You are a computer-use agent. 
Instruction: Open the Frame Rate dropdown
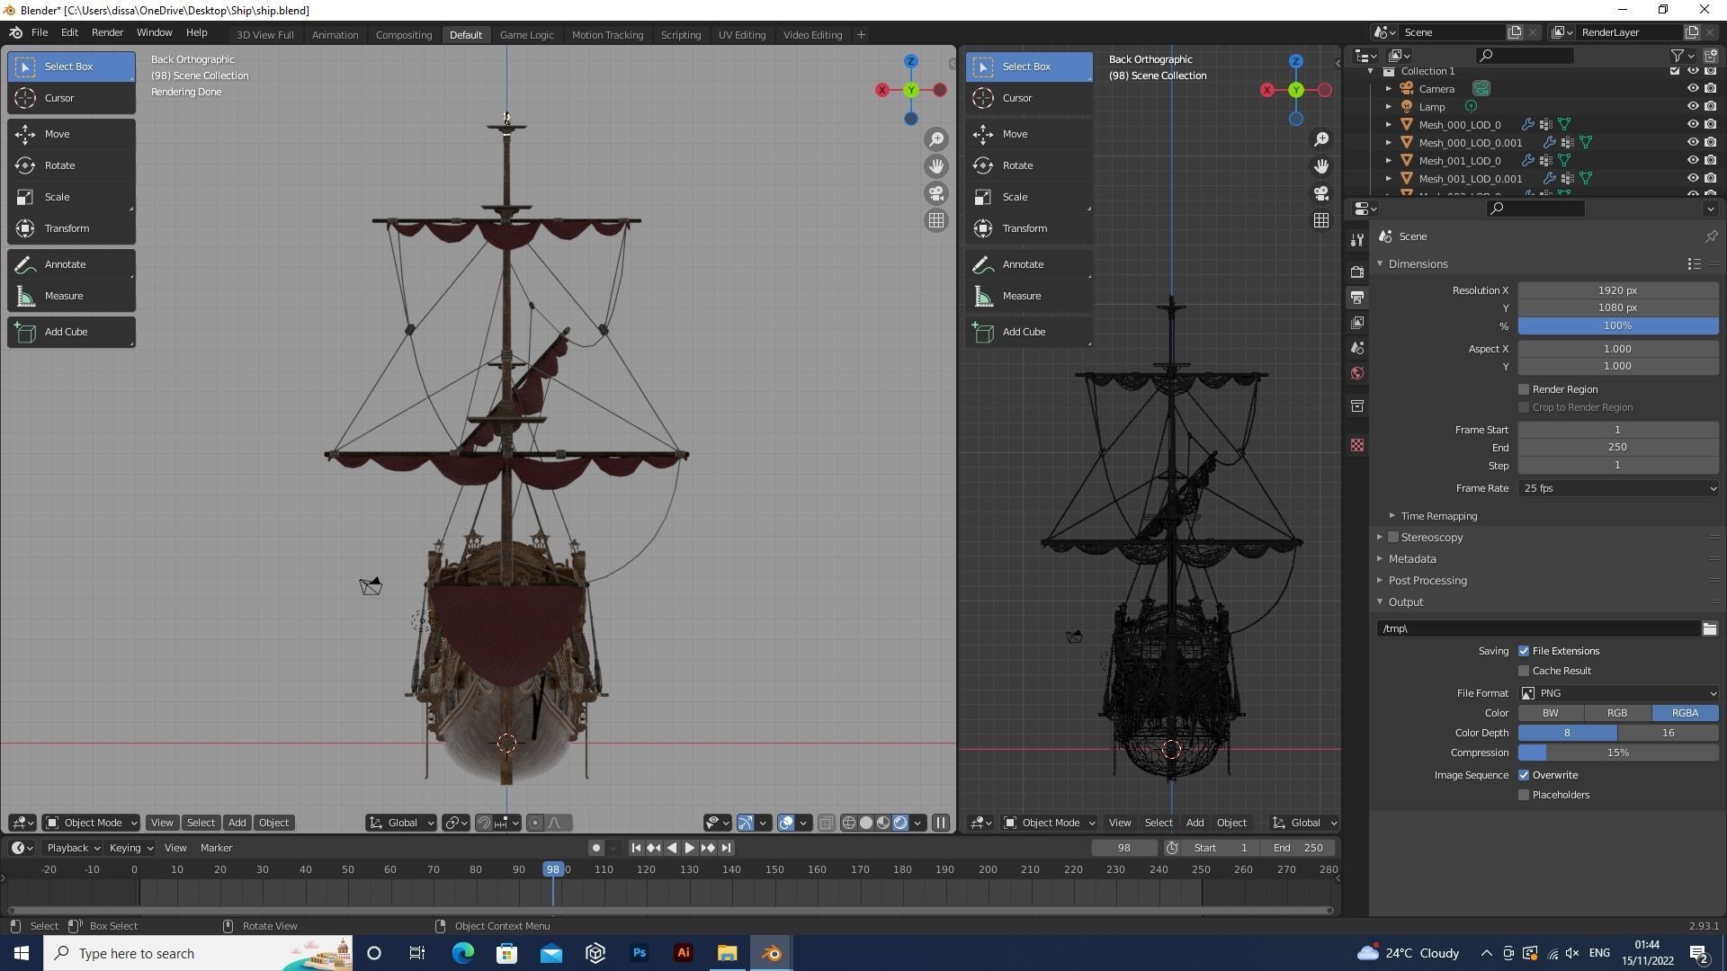coord(1618,488)
